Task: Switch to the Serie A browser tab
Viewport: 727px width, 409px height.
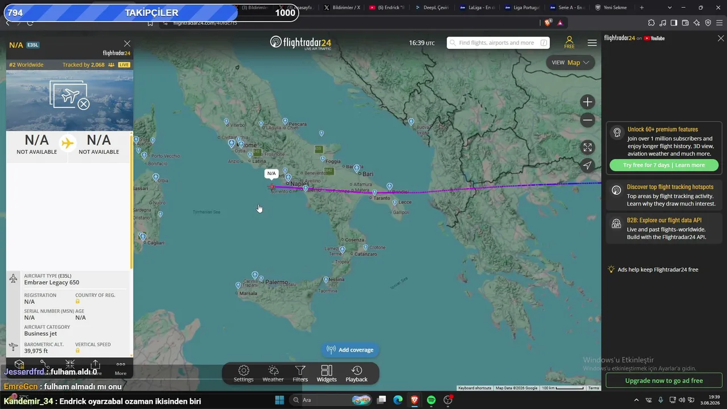Action: 566,8
